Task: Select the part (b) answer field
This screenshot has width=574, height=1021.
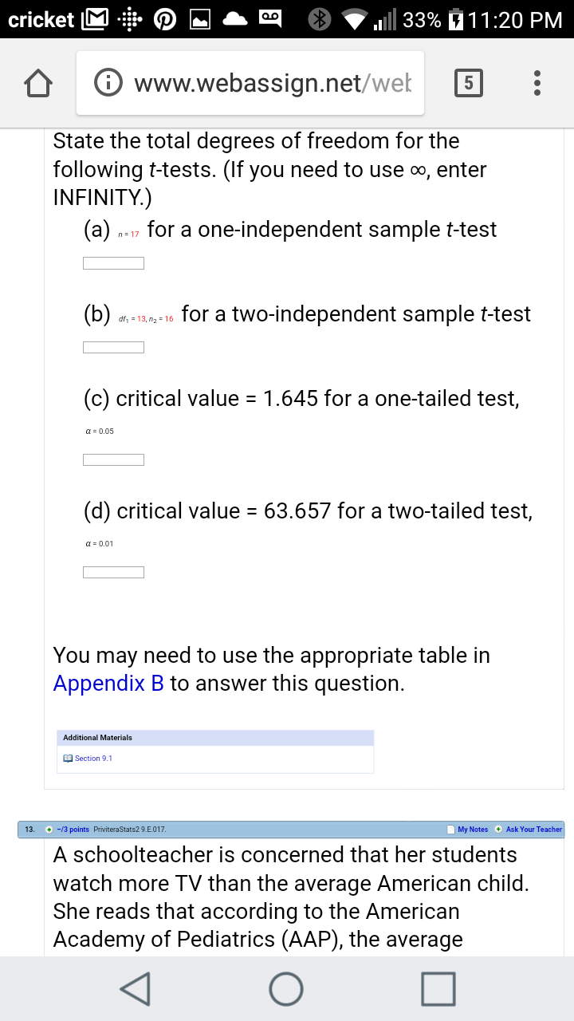Action: (x=114, y=347)
